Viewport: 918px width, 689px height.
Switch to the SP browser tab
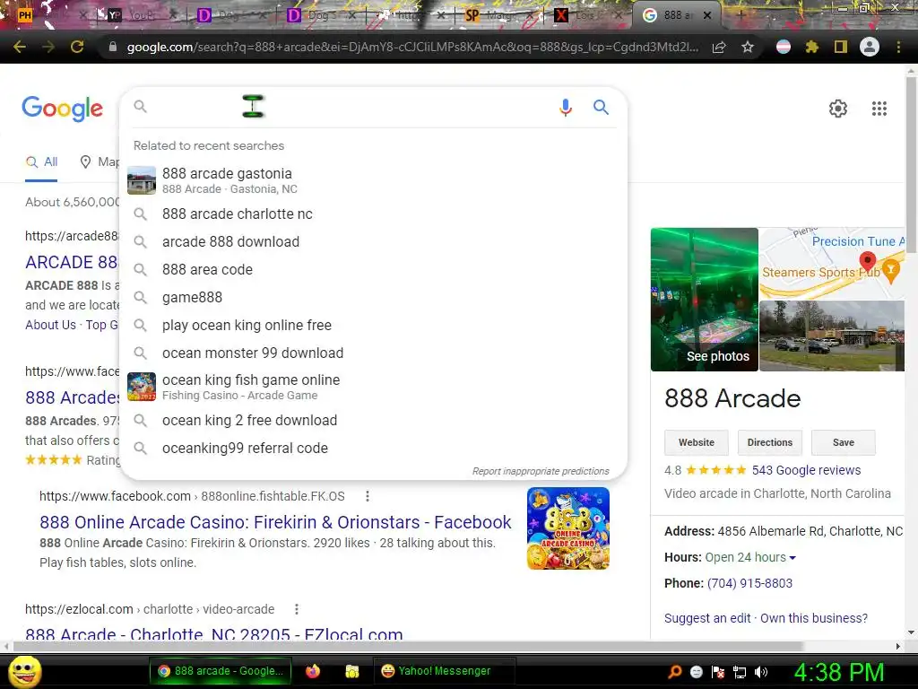498,15
